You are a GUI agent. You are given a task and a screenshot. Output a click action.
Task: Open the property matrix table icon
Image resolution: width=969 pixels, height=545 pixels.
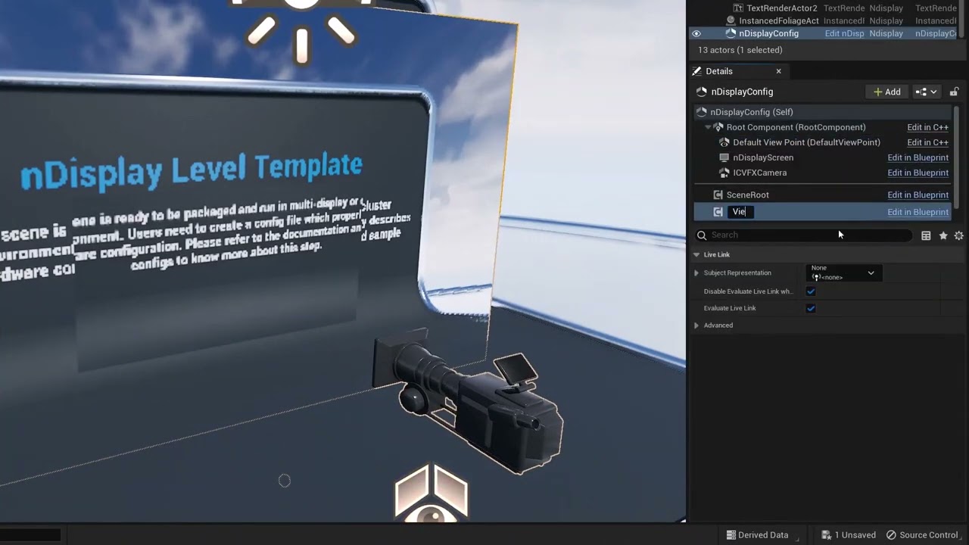point(926,235)
